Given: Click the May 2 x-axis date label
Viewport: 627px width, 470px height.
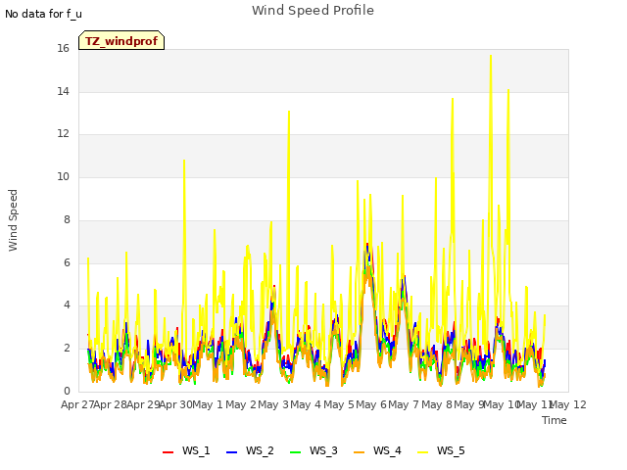Looking at the screenshot, I should (x=241, y=404).
